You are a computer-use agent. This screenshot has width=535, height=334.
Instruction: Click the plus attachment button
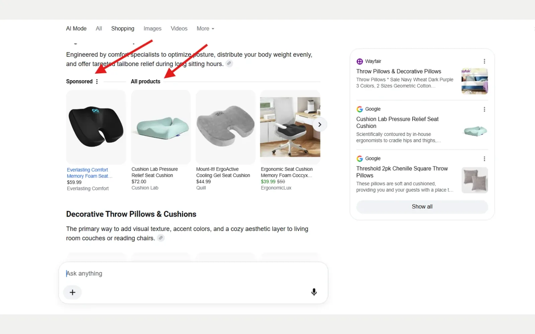pos(72,293)
